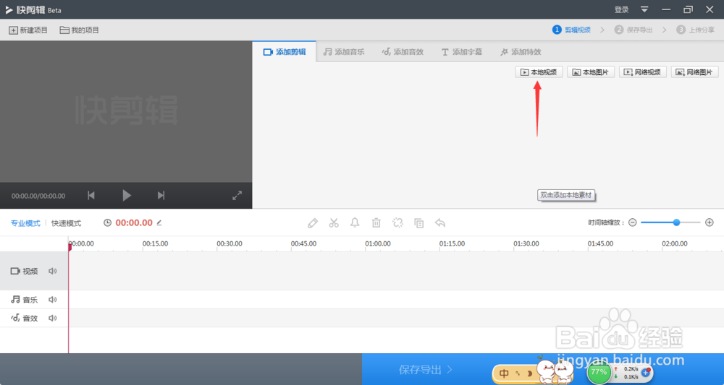Image resolution: width=724 pixels, height=385 pixels.
Task: Copy clip with duplicate icon
Action: click(x=418, y=223)
